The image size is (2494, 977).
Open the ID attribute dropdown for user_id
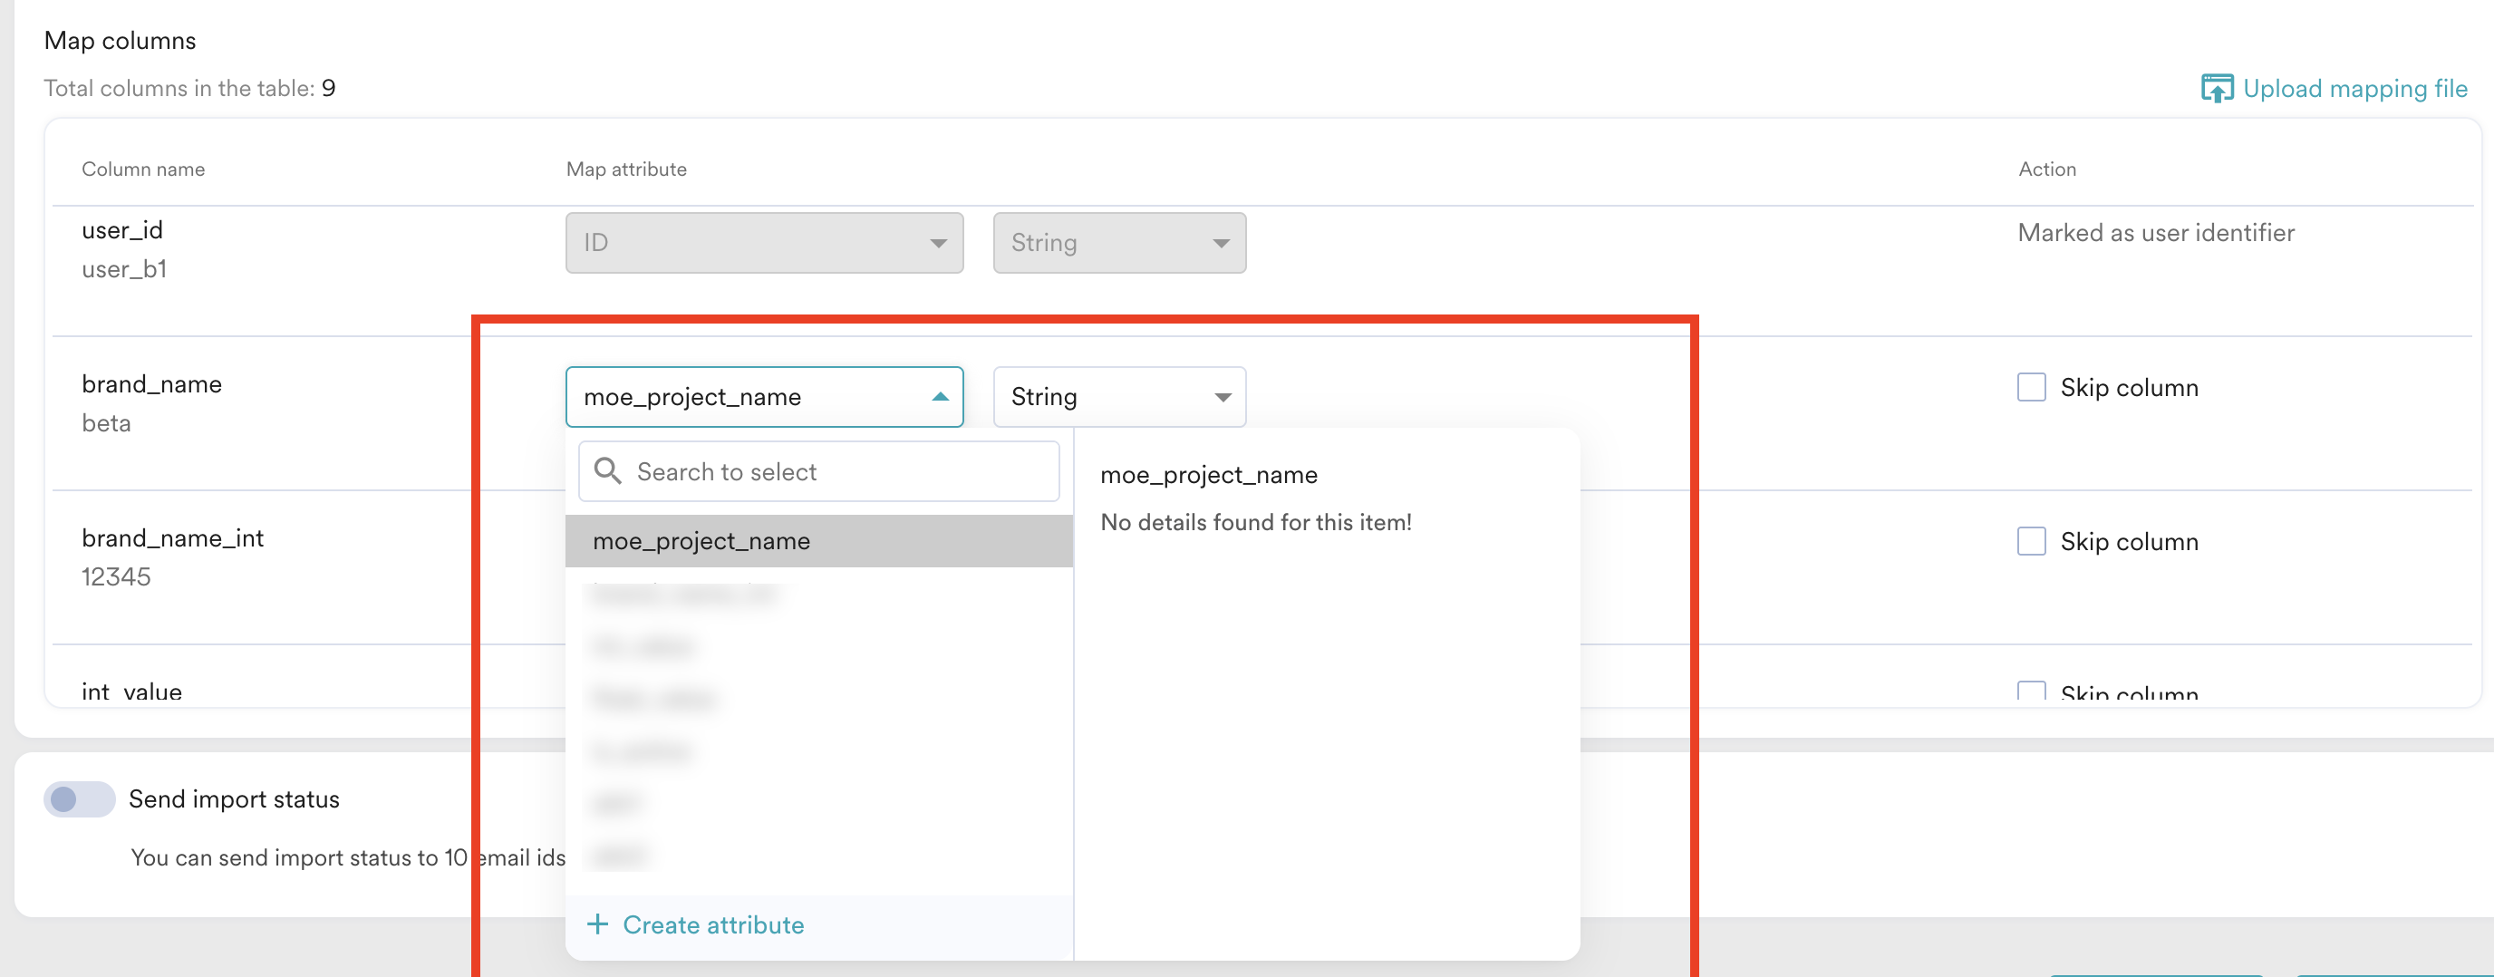tap(764, 243)
